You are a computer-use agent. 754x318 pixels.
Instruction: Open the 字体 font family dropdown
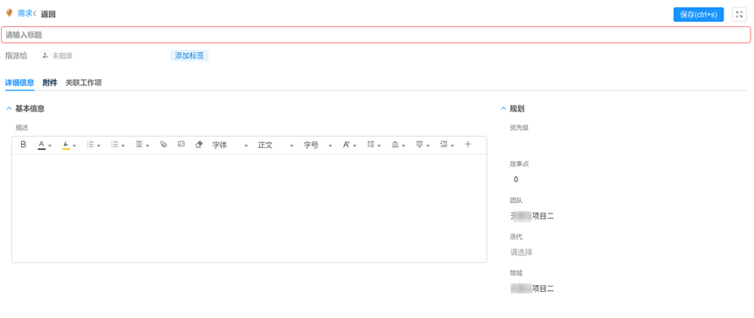230,145
